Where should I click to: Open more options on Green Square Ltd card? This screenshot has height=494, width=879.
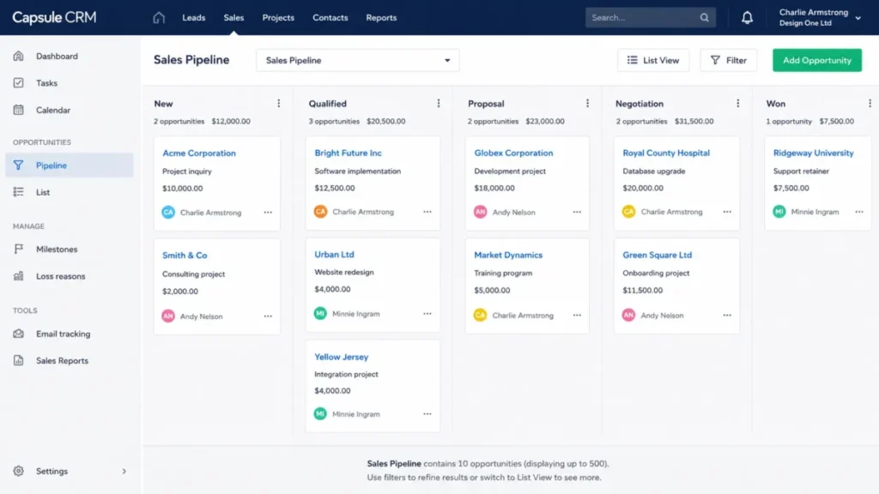pyautogui.click(x=727, y=316)
